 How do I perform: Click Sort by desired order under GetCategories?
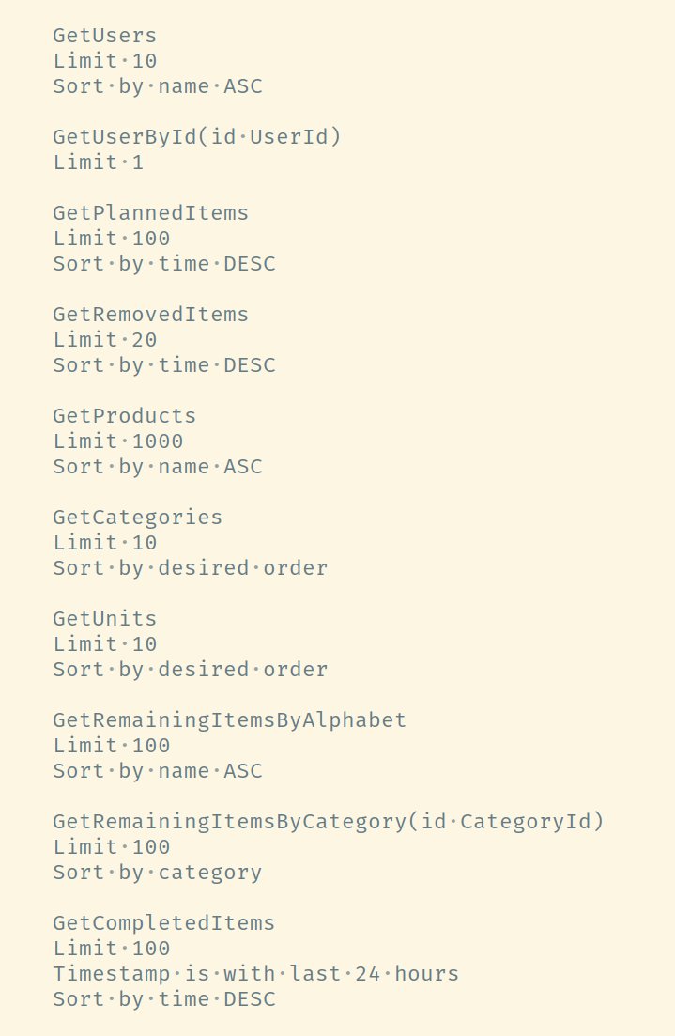pyautogui.click(x=191, y=568)
